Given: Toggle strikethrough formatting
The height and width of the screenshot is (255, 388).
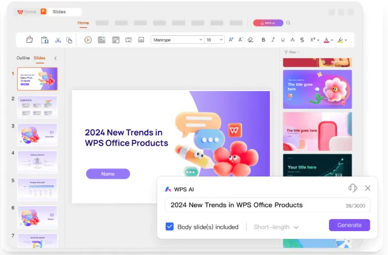Looking at the screenshot, I should click(293, 40).
